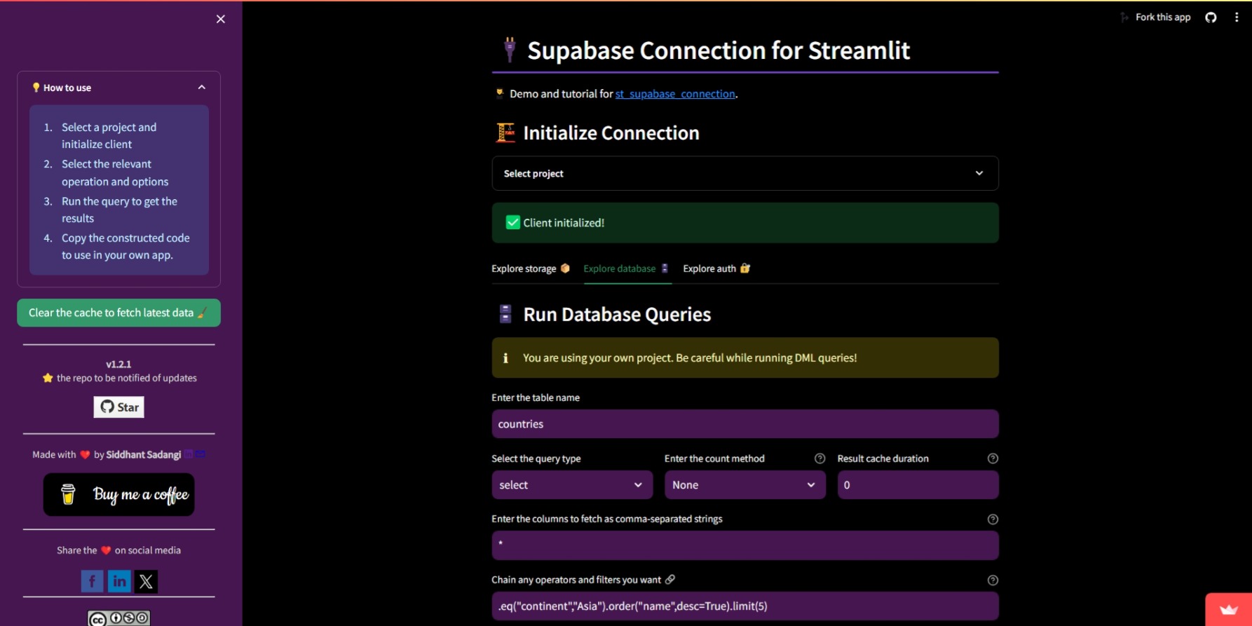Click the Supabase Connection for Streamlit title
Image resolution: width=1252 pixels, height=626 pixels.
coord(719,50)
